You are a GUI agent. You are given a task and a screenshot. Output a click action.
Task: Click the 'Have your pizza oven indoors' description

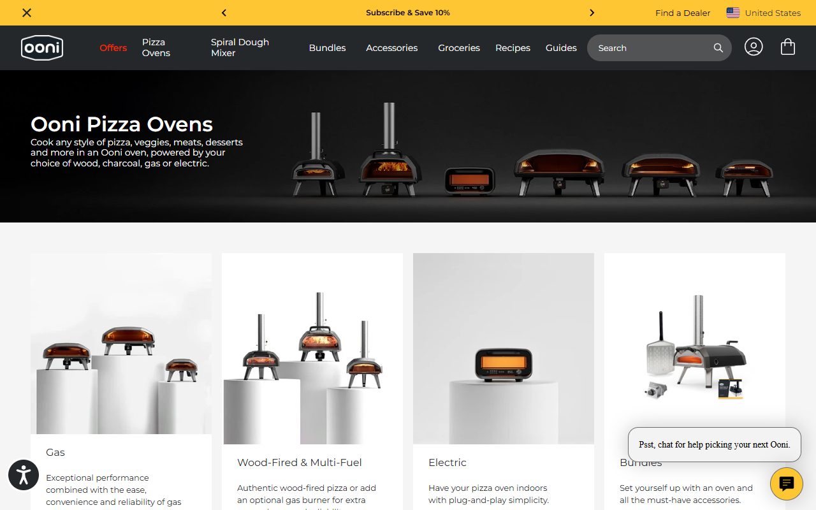488,494
